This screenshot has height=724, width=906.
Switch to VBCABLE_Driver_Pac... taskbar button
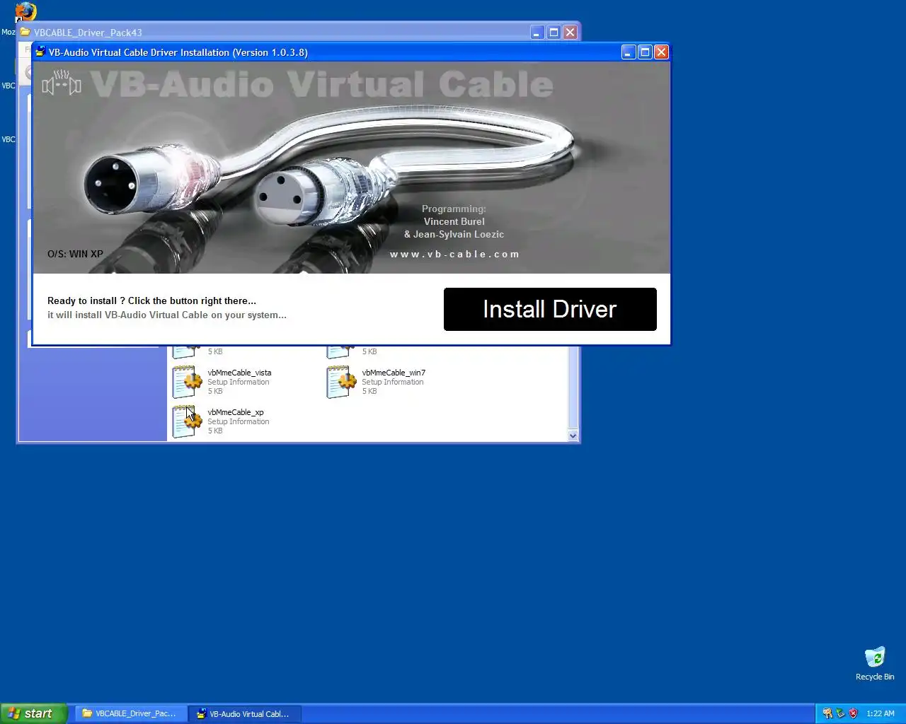click(132, 713)
